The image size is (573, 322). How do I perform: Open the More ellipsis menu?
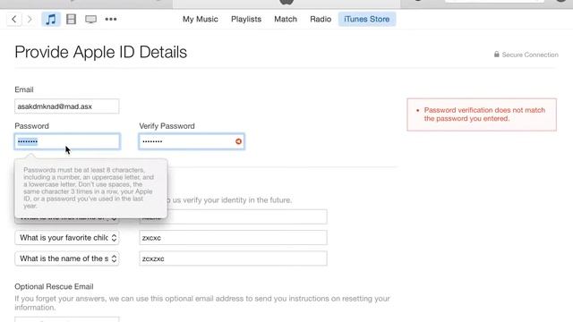click(111, 19)
